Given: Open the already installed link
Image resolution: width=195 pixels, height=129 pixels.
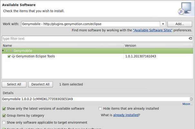Looking at the screenshot, I should (x=126, y=115).
